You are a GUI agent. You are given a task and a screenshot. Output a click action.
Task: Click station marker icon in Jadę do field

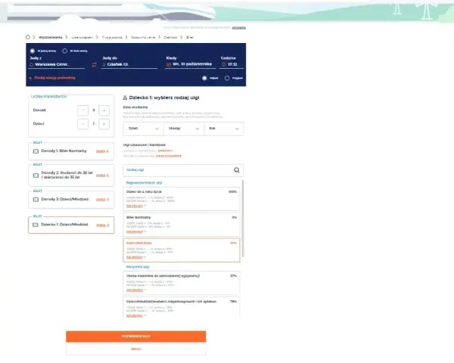pos(104,64)
